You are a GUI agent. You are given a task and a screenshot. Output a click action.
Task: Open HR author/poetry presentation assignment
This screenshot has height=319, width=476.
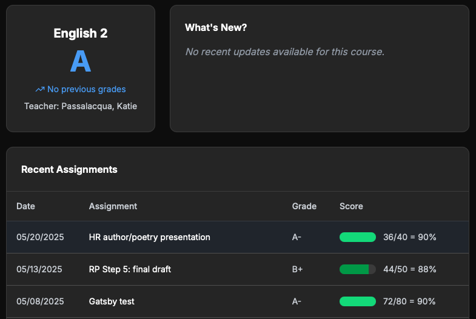tap(150, 237)
